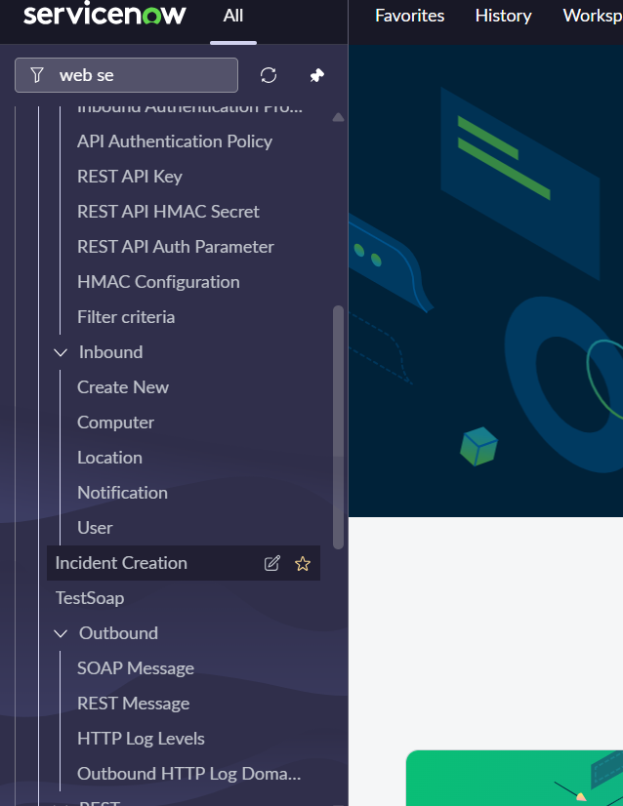The image size is (623, 806).
Task: Open the HMAC Configuration item
Action: (x=158, y=282)
